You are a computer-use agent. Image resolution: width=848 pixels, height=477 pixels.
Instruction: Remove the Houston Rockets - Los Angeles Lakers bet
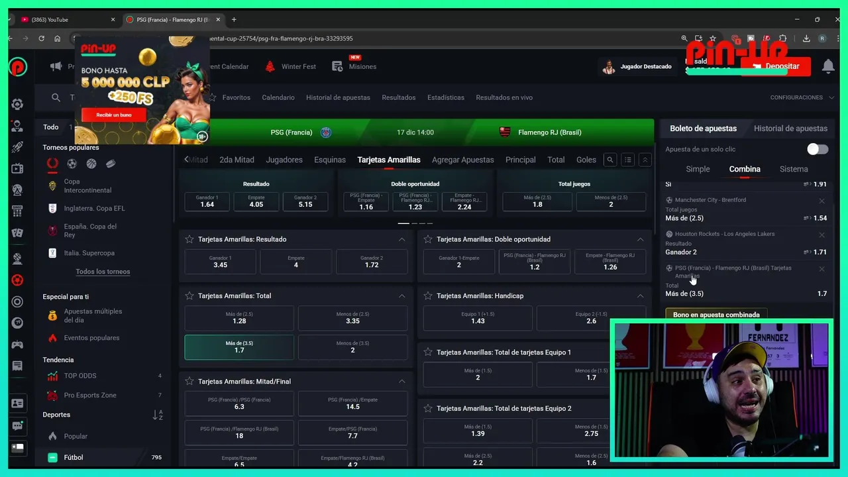click(x=821, y=235)
